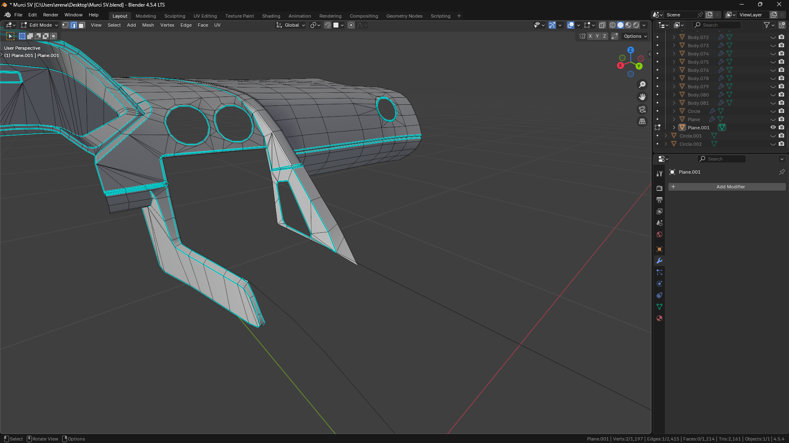Switch perspective/orthographic grid icon
Viewport: 789px width, 443px height.
point(642,122)
